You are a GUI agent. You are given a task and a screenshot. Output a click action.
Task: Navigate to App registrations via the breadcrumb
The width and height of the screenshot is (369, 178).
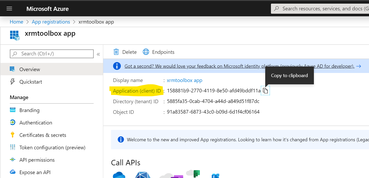point(51,22)
